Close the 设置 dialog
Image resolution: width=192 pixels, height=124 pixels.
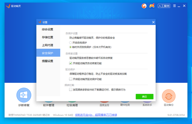click(x=153, y=22)
